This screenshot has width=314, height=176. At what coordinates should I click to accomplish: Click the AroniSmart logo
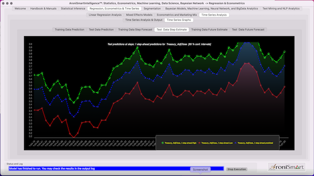[287, 167]
